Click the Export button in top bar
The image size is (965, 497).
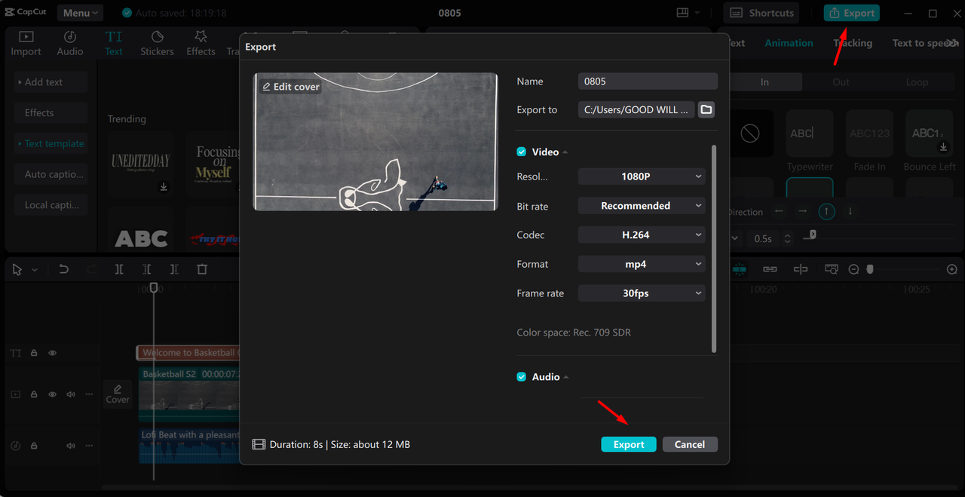click(851, 13)
